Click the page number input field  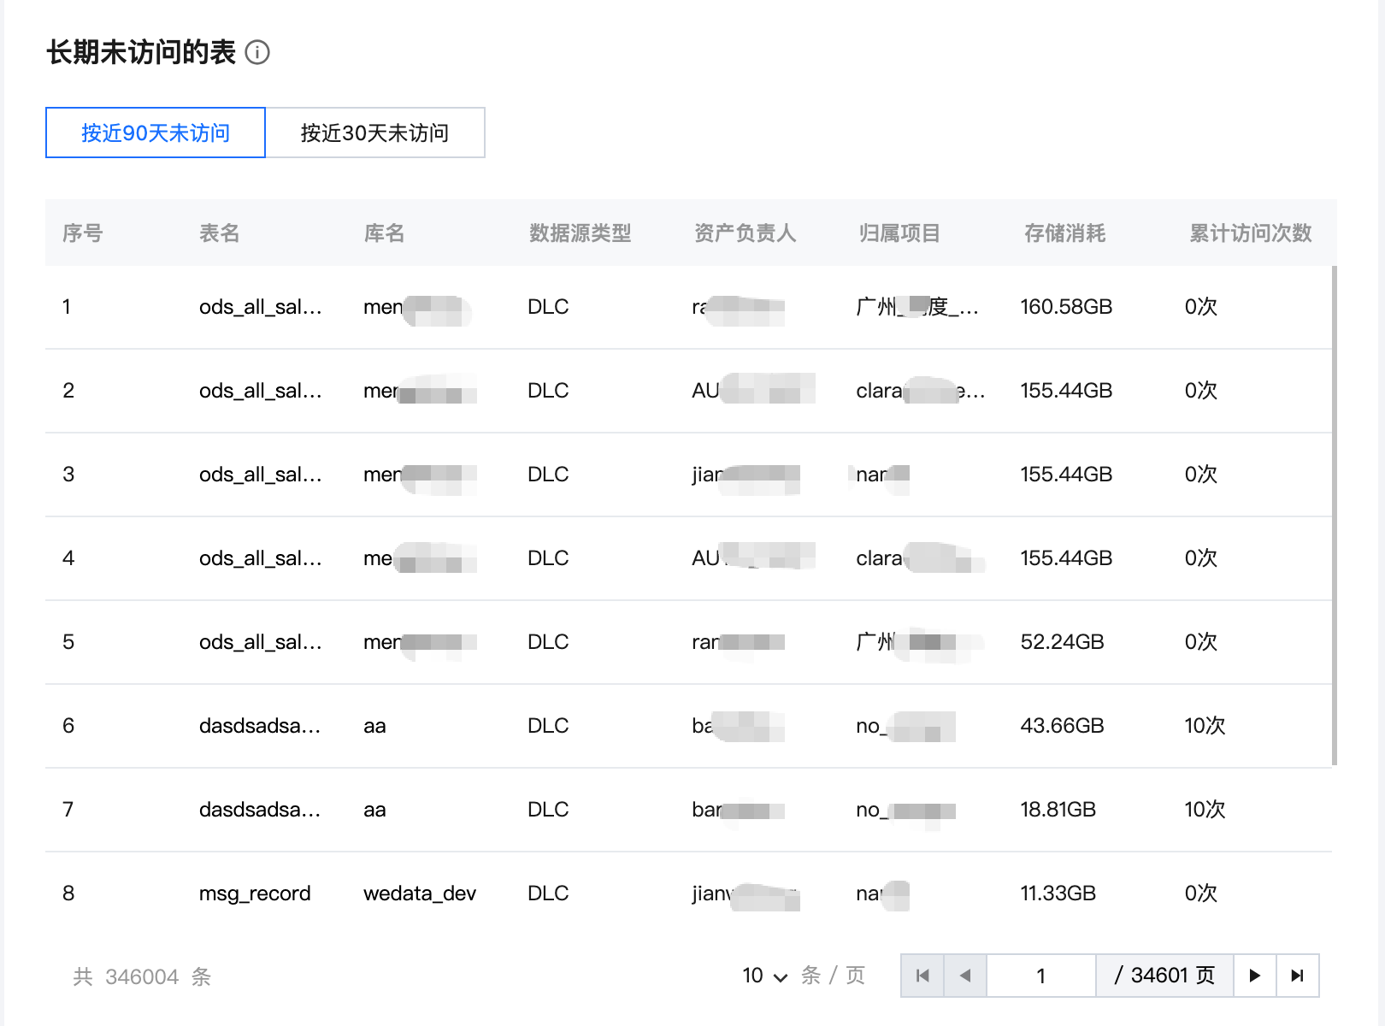click(1040, 976)
